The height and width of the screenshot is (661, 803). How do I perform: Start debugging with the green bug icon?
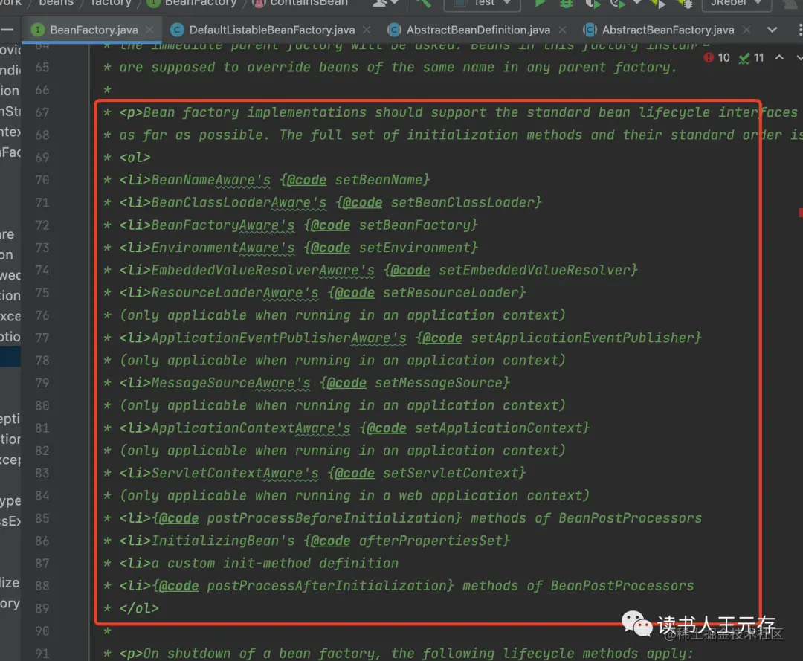tap(566, 3)
